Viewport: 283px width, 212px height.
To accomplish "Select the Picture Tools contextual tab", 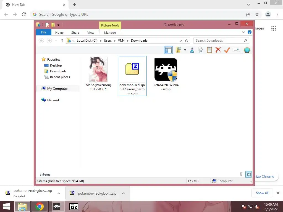I will coord(110,25).
